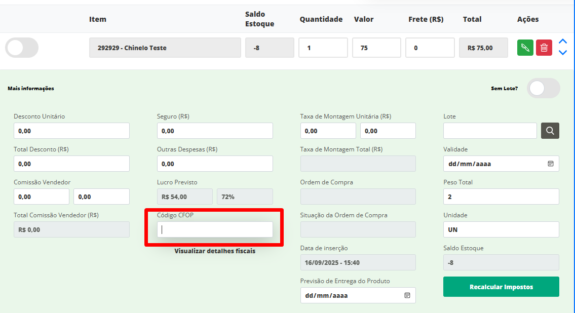This screenshot has width=575, height=313.
Task: Select the Valor input field
Action: point(376,48)
